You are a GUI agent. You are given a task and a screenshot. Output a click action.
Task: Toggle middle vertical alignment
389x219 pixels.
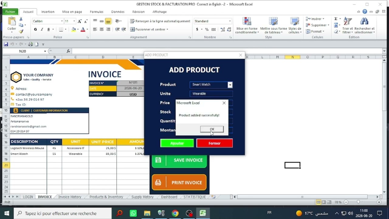click(x=102, y=21)
